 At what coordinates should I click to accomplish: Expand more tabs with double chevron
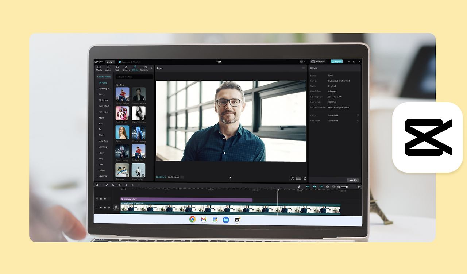(151, 68)
